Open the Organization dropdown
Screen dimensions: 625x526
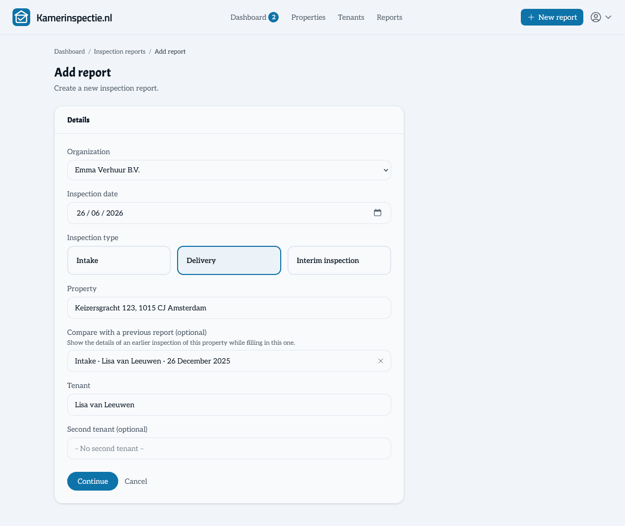click(229, 170)
